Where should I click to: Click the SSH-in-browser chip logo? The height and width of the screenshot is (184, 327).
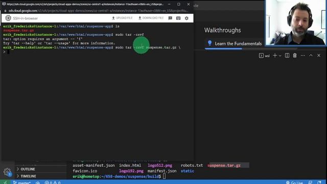click(x=8, y=18)
